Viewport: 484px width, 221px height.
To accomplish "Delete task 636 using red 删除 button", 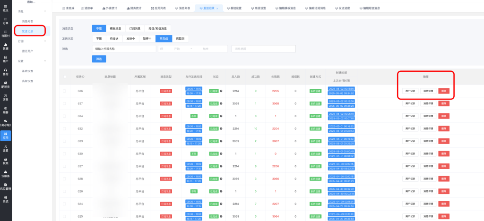I will [444, 91].
